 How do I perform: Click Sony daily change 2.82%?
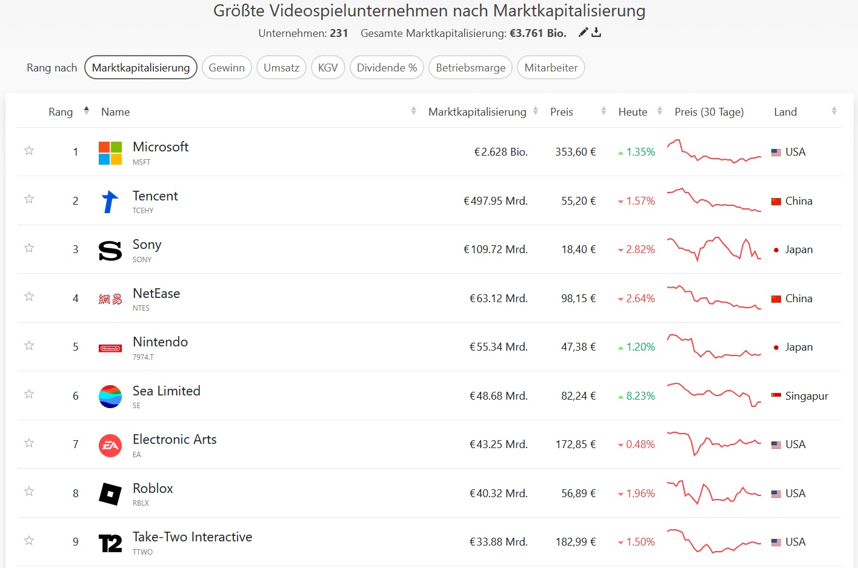tap(636, 249)
